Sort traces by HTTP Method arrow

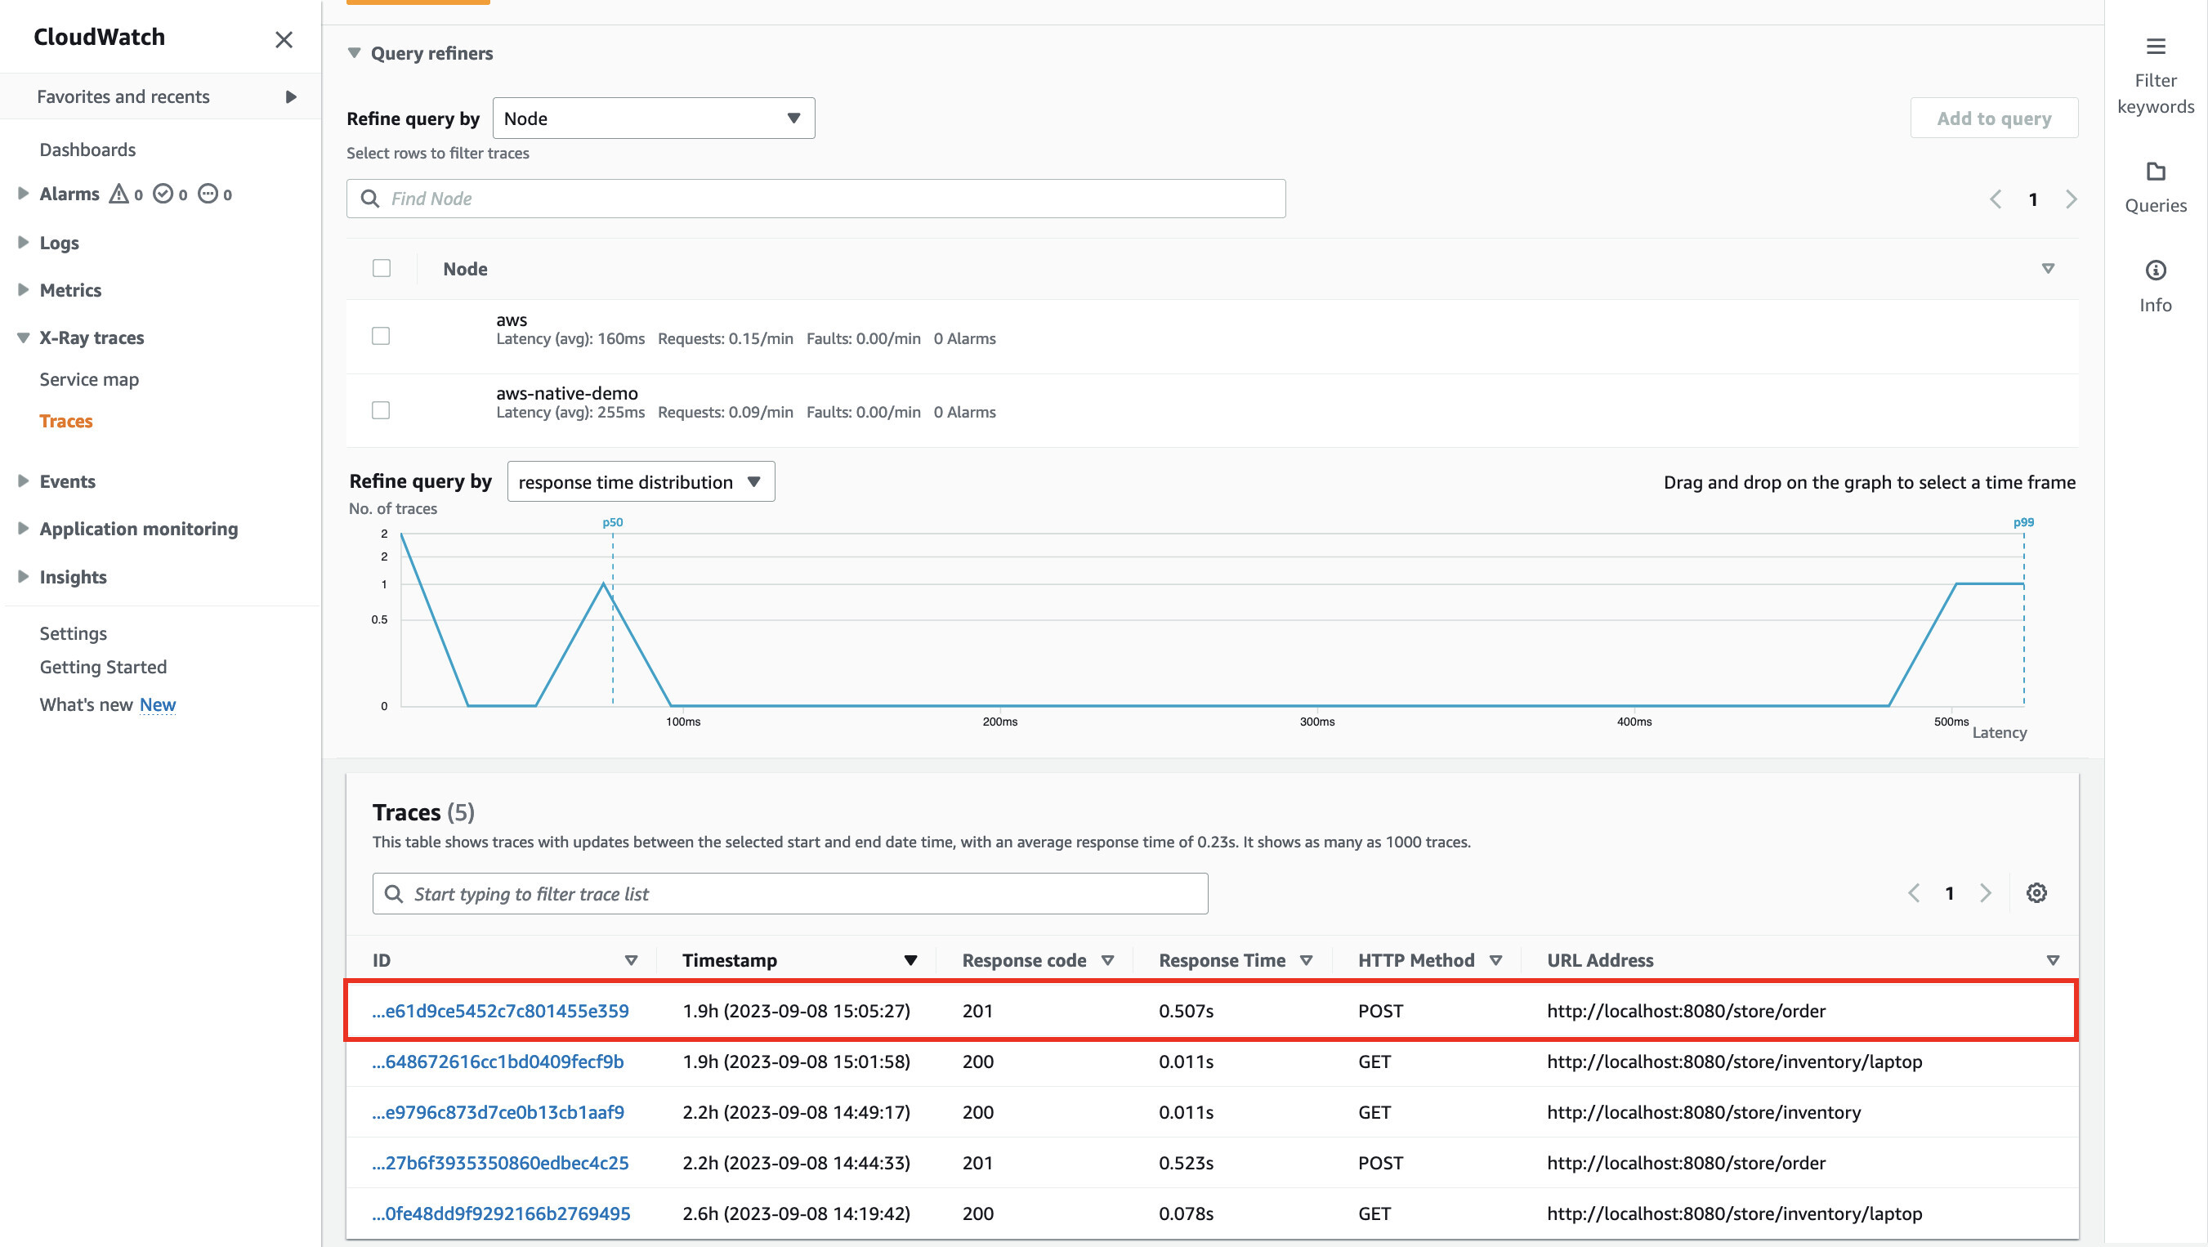[1495, 961]
